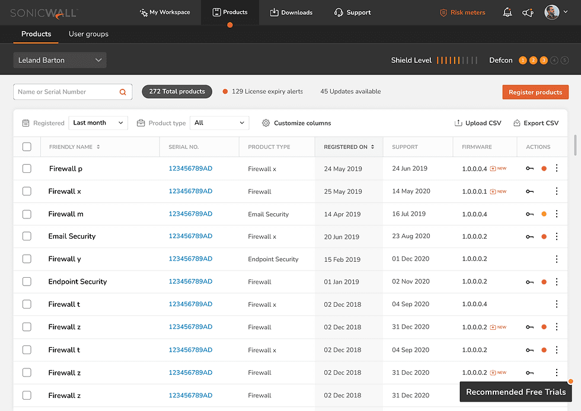
Task: Click the orange alert dot for Firewall m
Action: pyautogui.click(x=544, y=214)
